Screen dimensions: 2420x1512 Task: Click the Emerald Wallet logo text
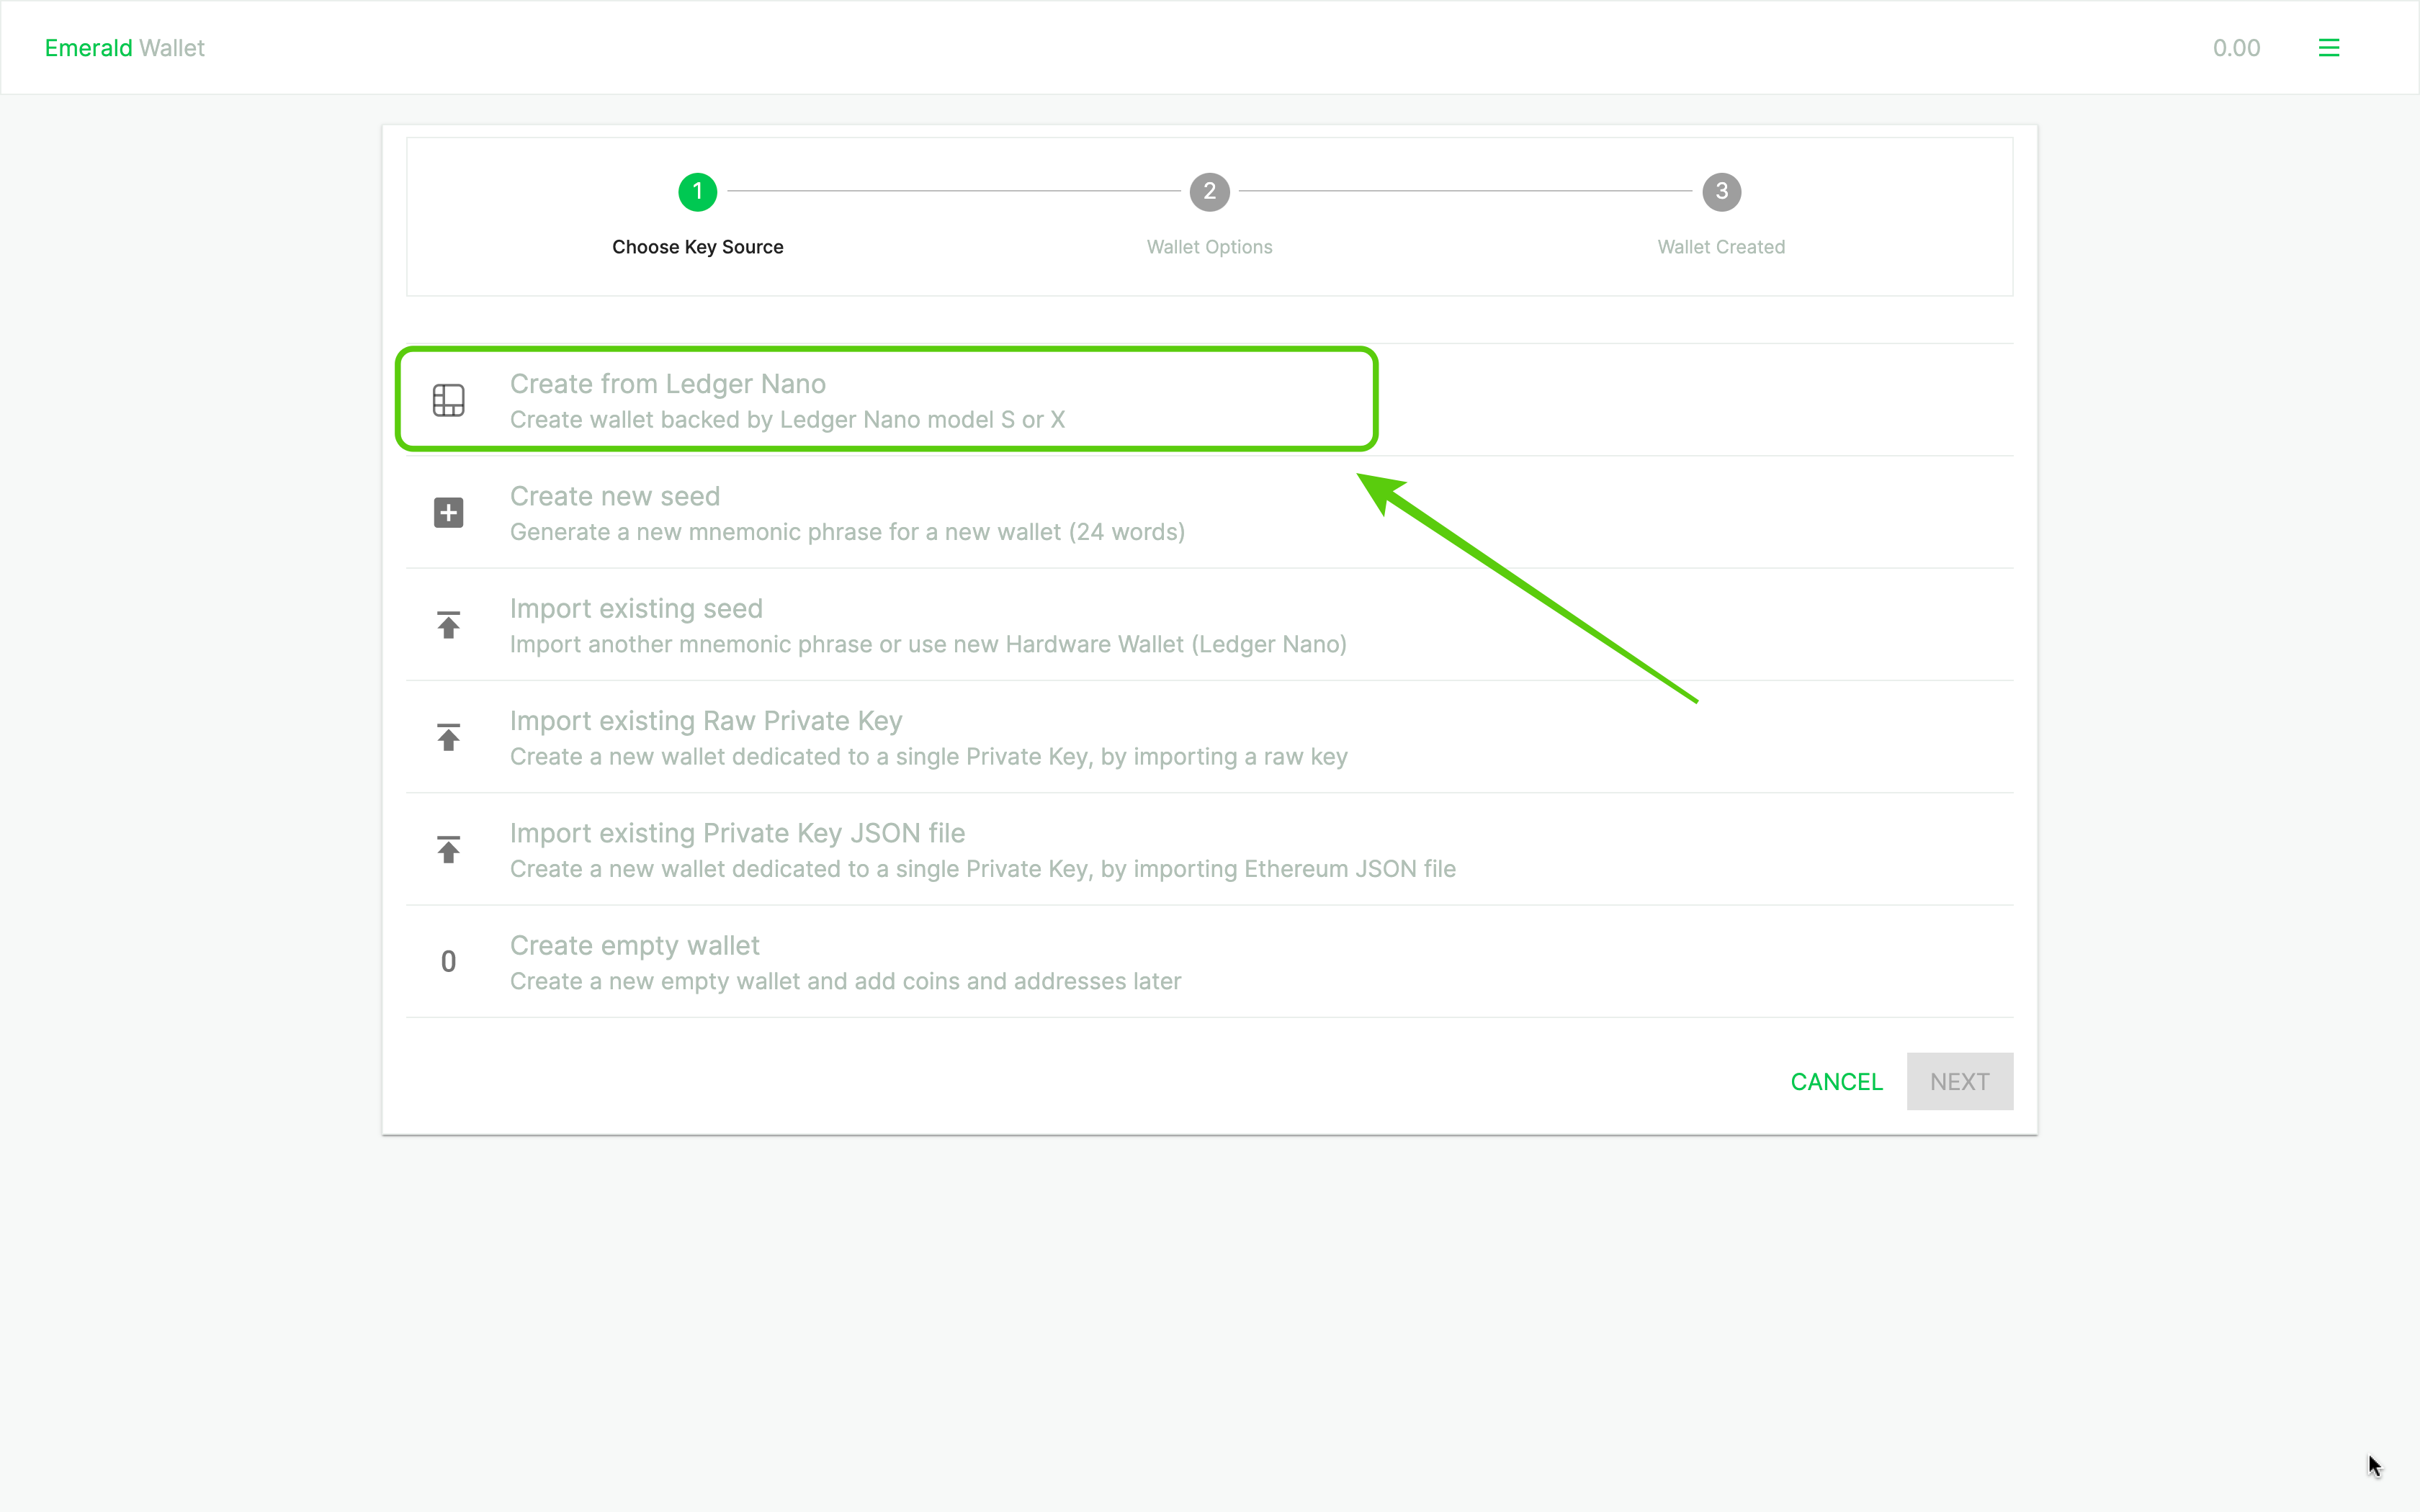coord(124,48)
